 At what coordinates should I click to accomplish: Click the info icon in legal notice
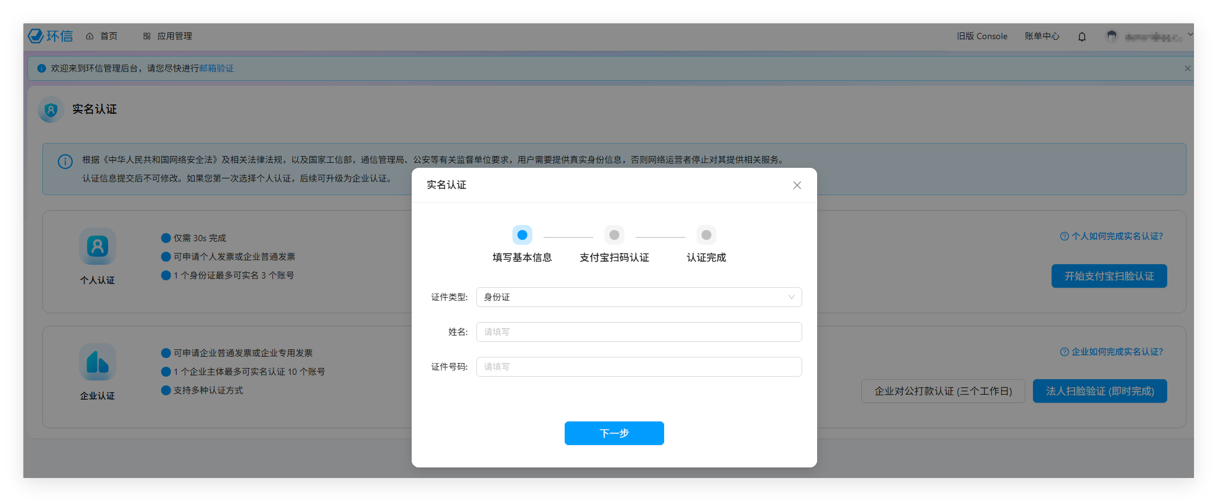coord(65,162)
